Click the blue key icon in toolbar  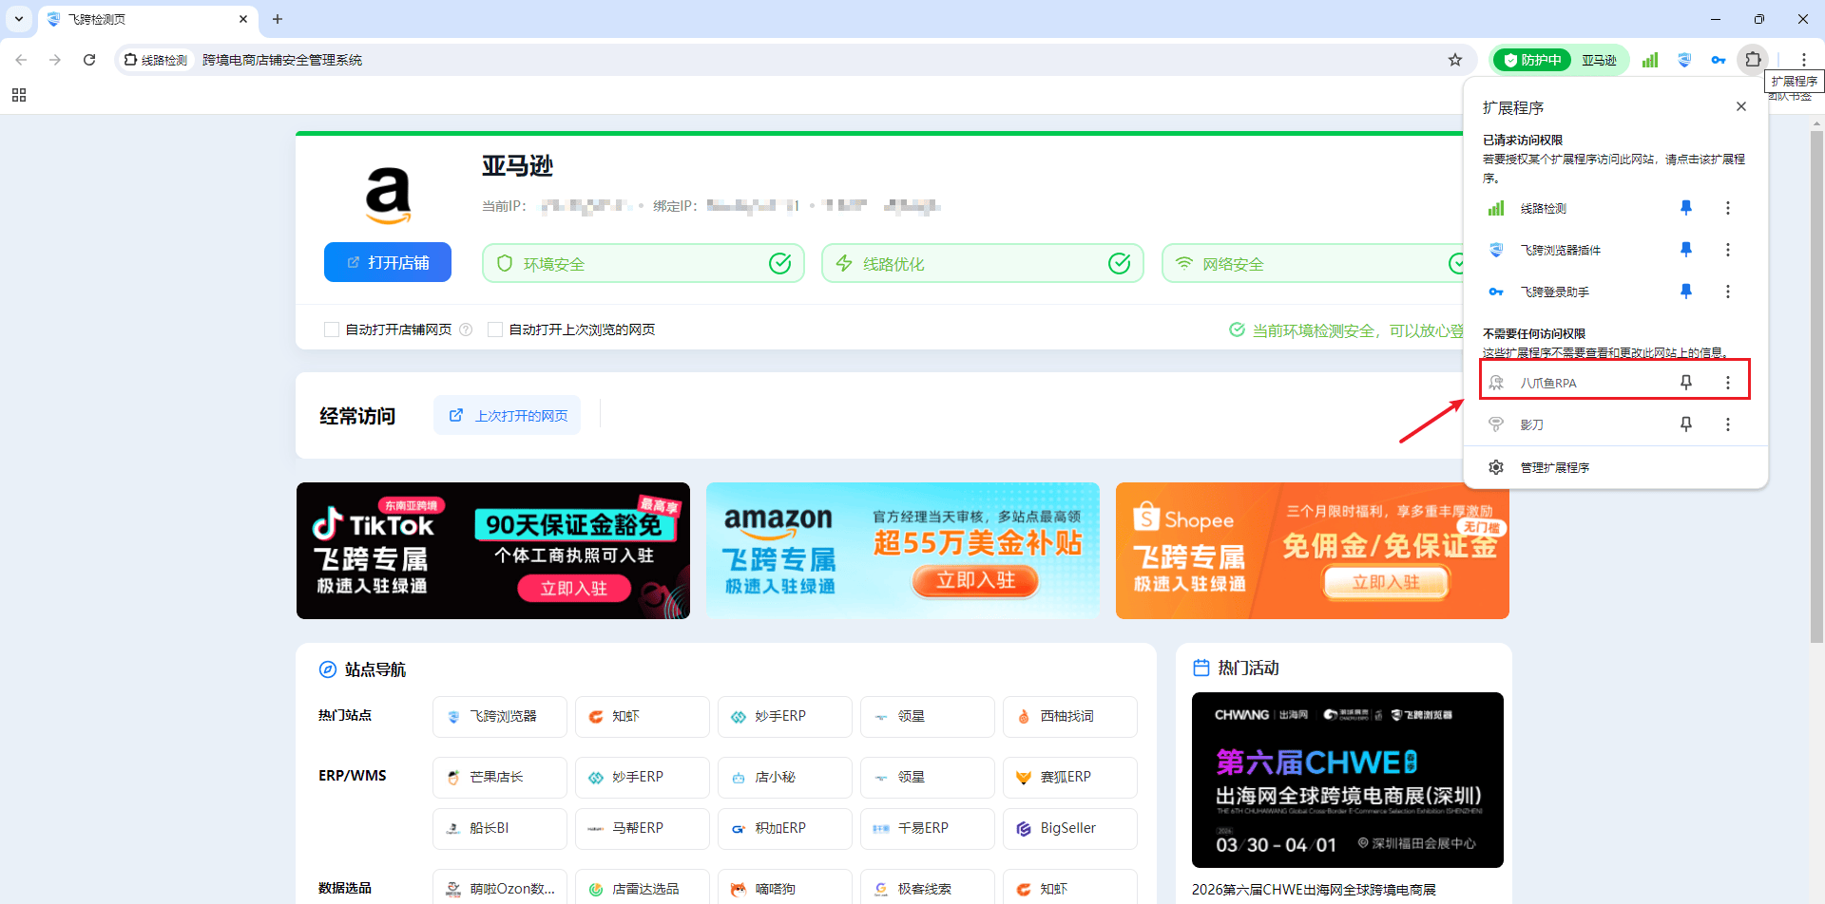coord(1719,60)
